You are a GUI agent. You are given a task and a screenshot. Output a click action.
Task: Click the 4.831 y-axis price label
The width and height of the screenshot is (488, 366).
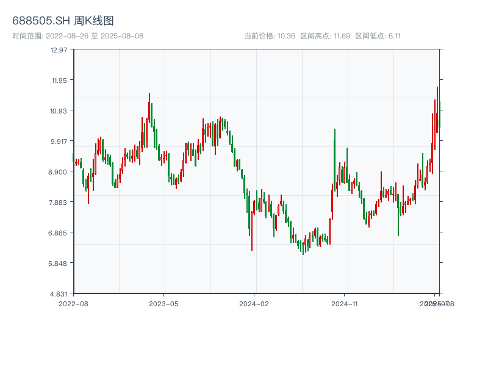tap(59, 293)
